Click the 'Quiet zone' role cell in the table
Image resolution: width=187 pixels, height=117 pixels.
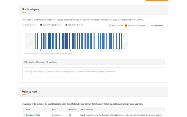[x=57, y=115]
